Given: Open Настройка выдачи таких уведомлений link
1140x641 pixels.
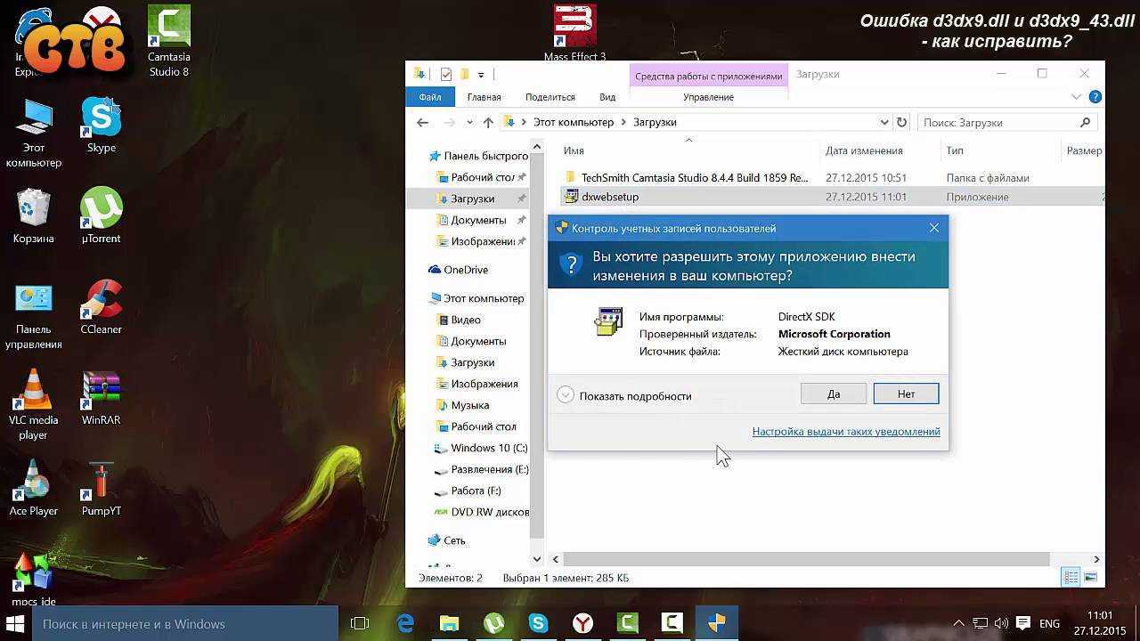Looking at the screenshot, I should tap(846, 431).
